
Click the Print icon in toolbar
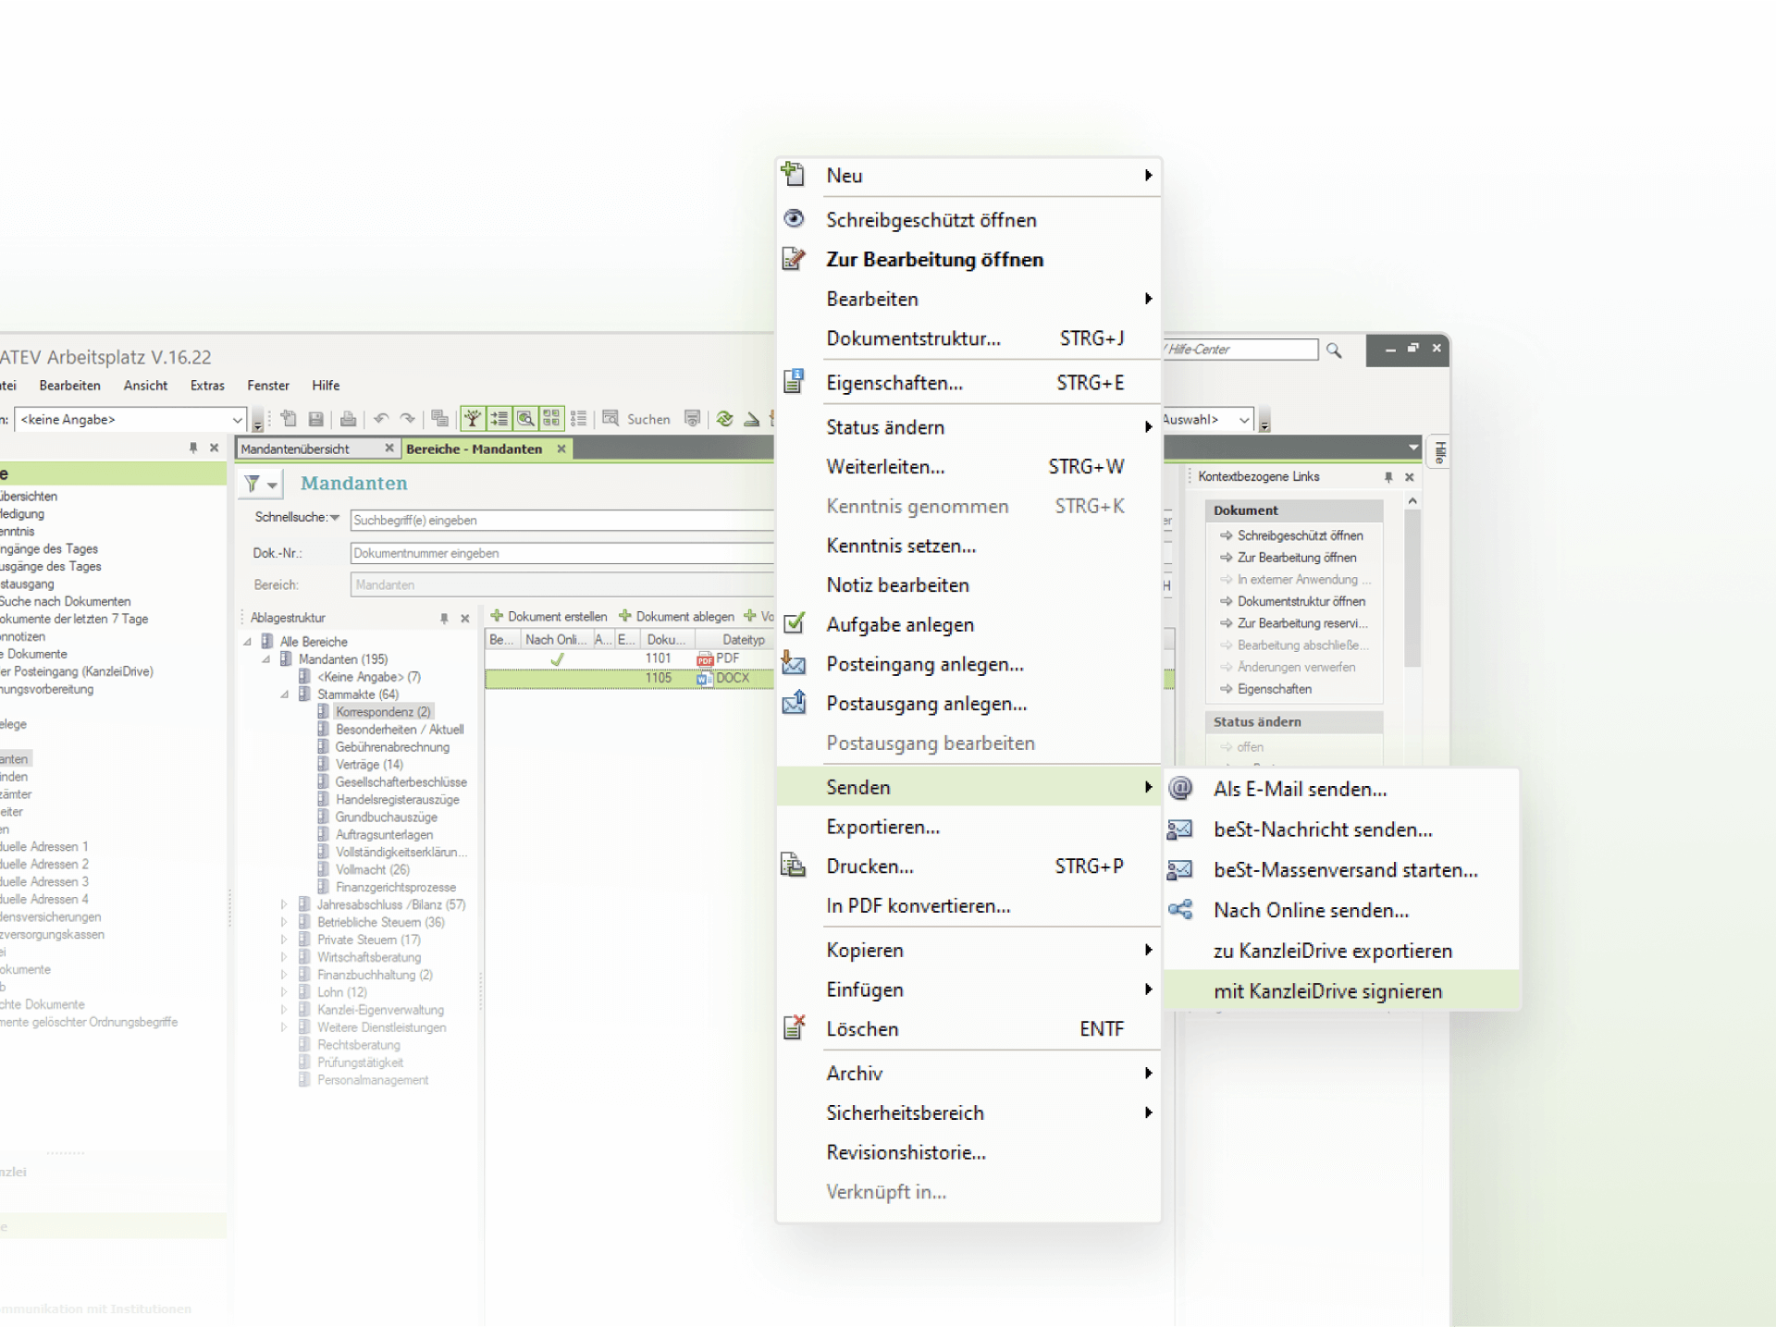pos(349,420)
